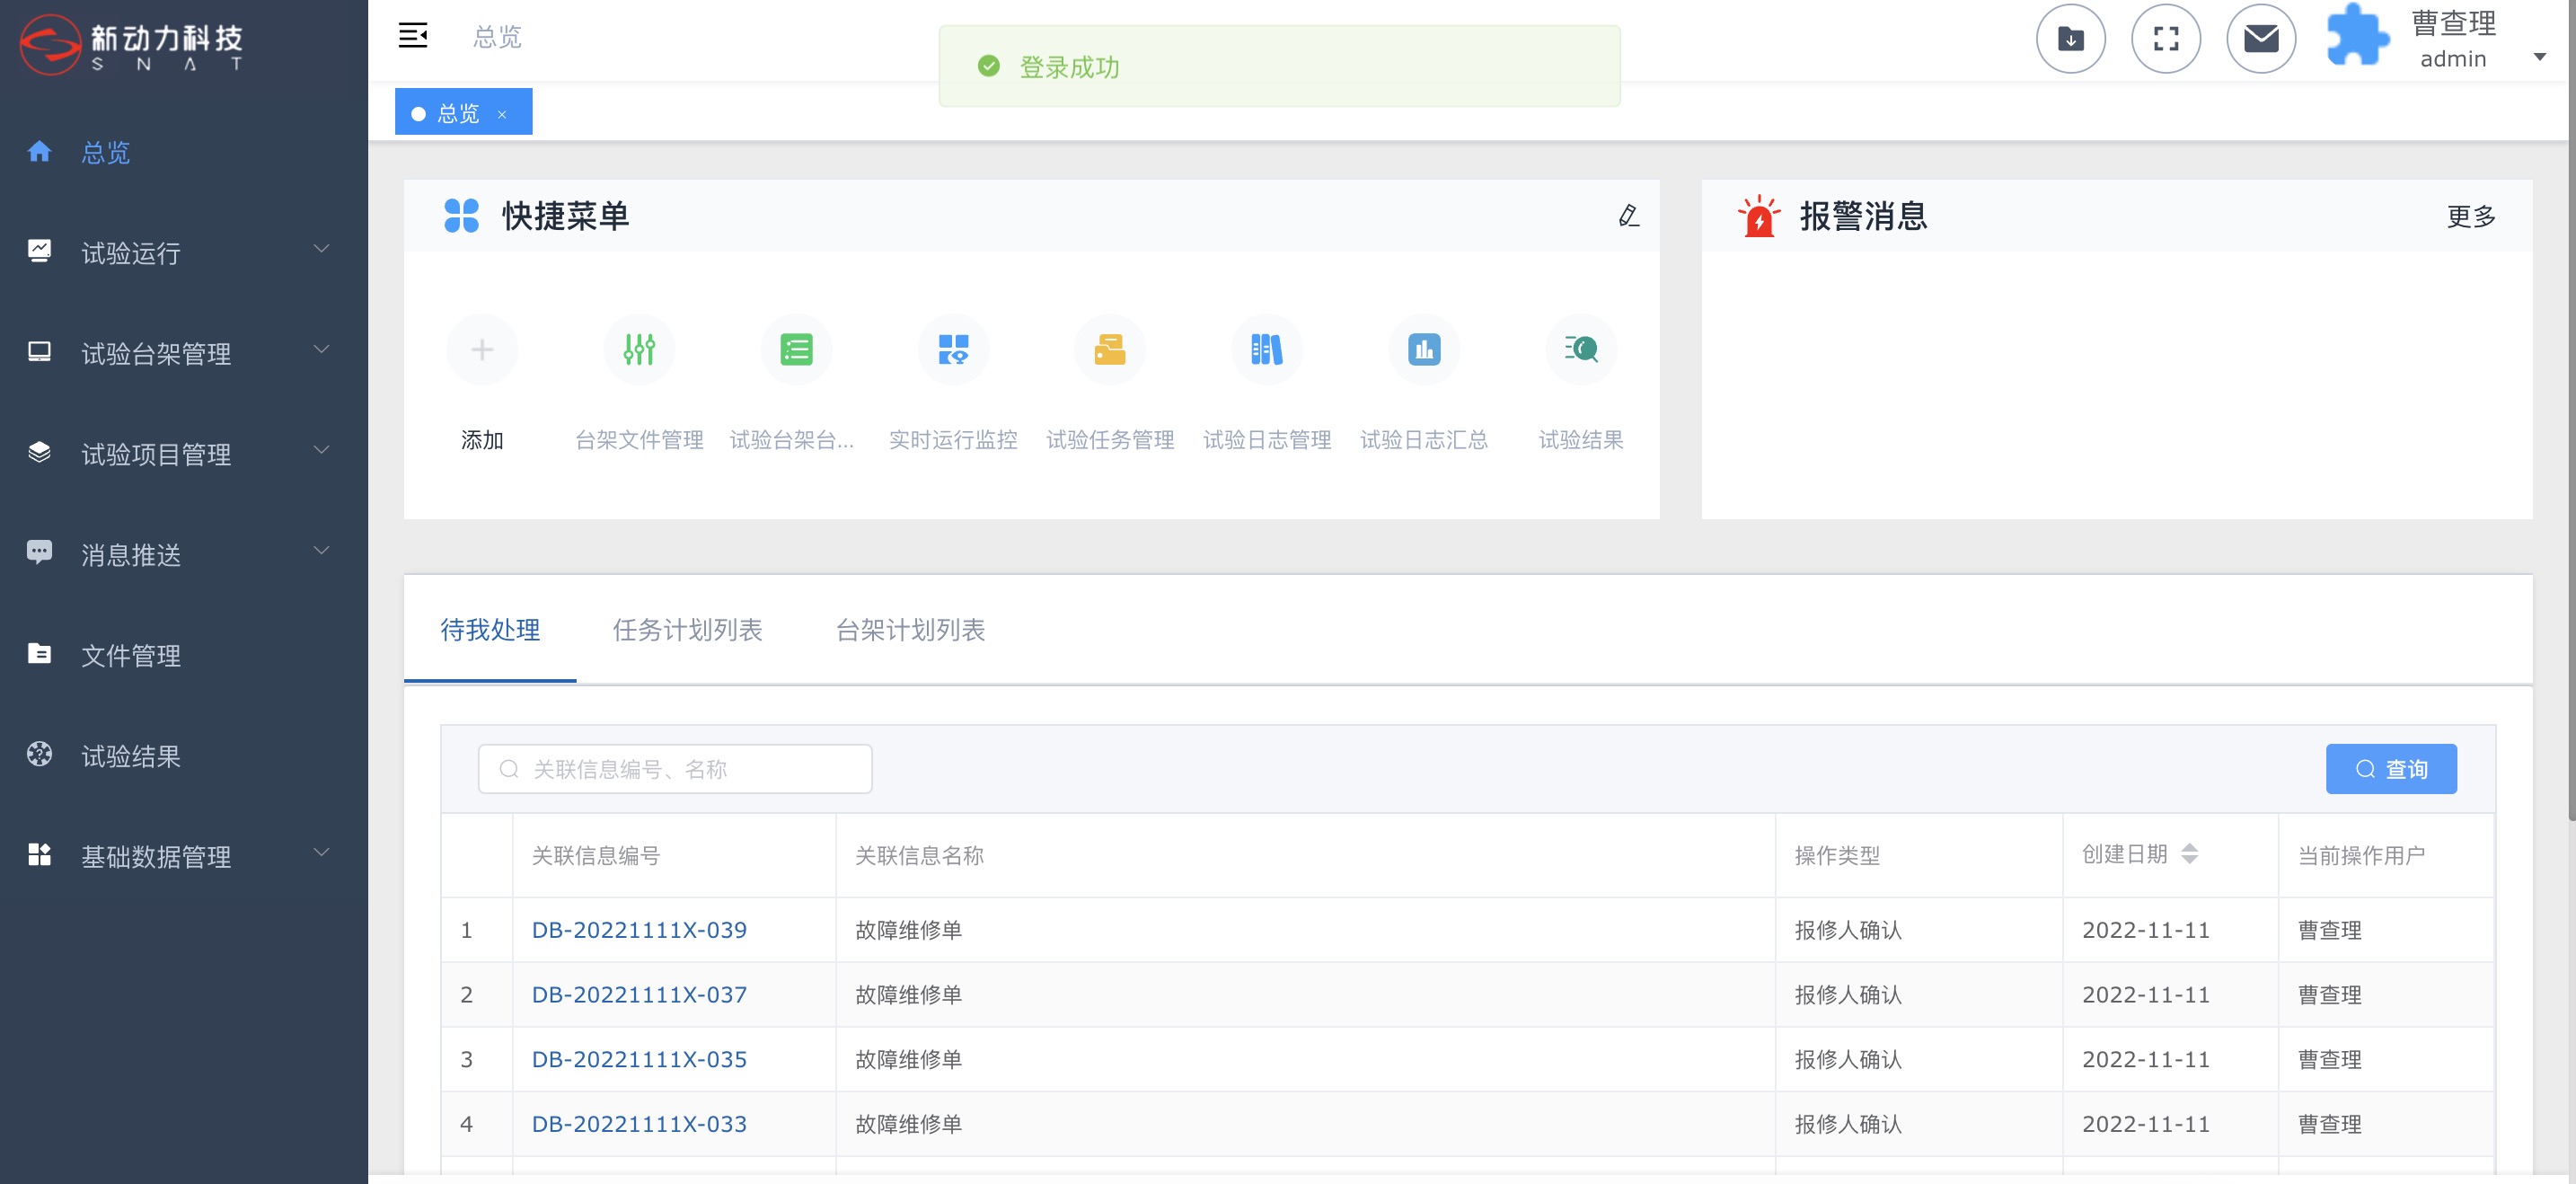Click the 总览 breadcrumb text
This screenshot has height=1184, width=2576.
point(497,37)
